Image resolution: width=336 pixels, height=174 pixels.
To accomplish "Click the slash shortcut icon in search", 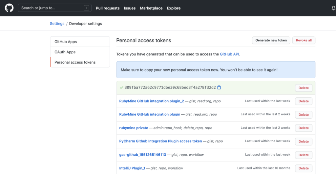I will [x=86, y=8].
